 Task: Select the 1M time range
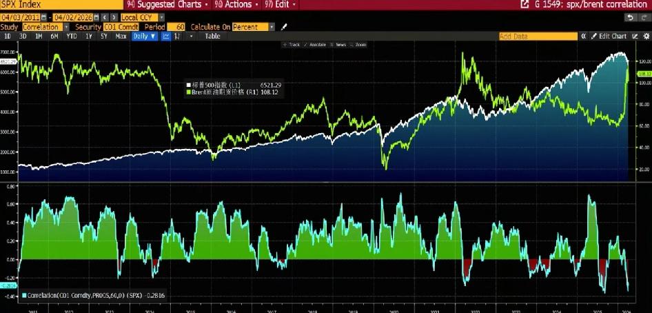[39, 36]
